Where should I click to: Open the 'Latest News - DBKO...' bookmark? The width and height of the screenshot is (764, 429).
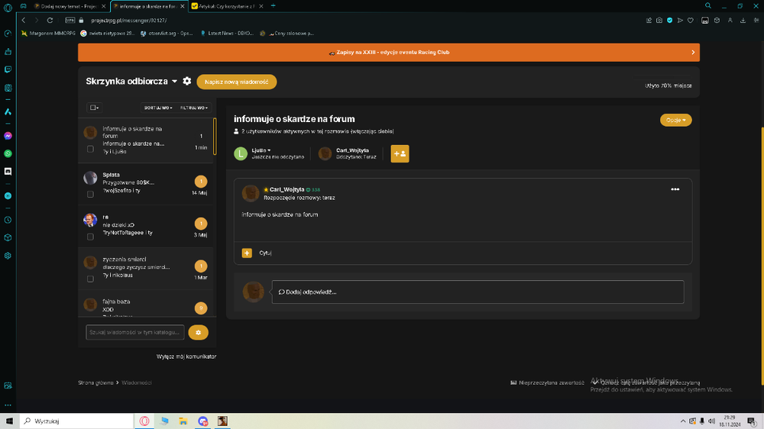point(227,33)
